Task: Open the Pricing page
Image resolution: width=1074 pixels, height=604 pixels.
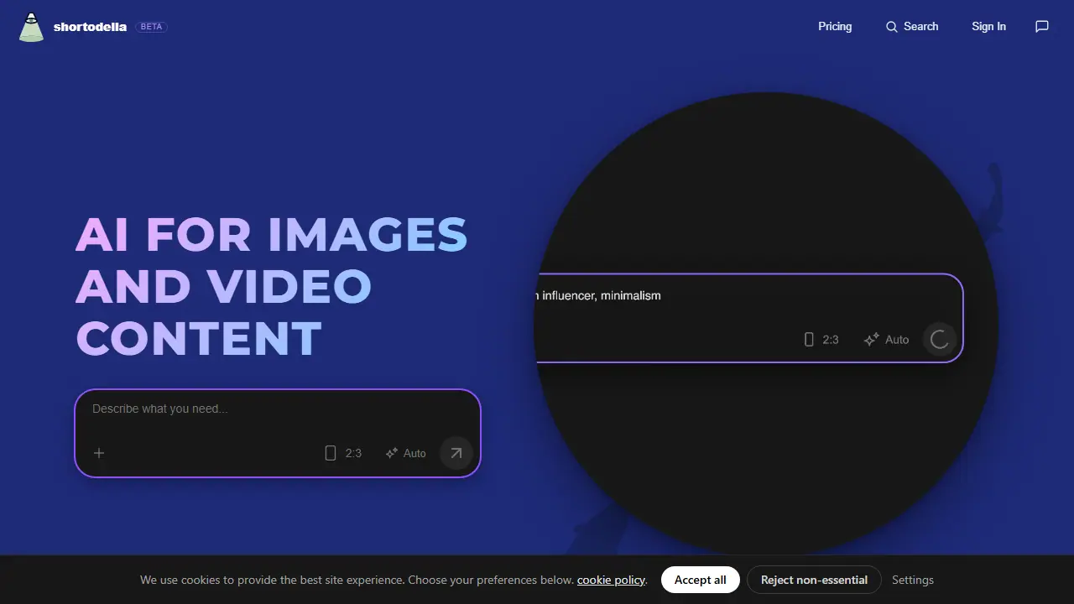Action: point(835,27)
